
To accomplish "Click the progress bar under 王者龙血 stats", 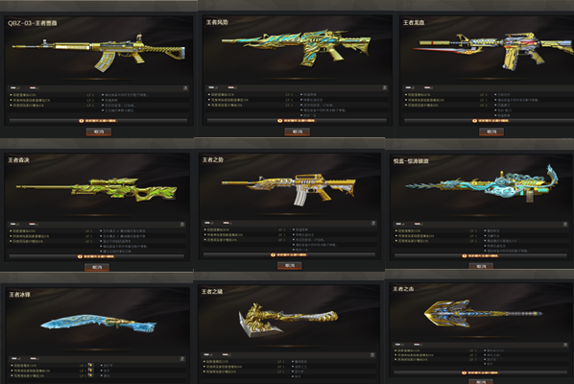I will coord(489,120).
